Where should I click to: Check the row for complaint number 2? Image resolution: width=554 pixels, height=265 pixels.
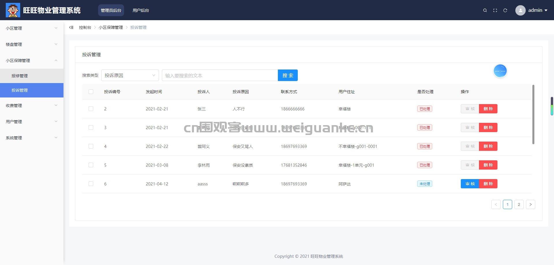click(x=91, y=109)
